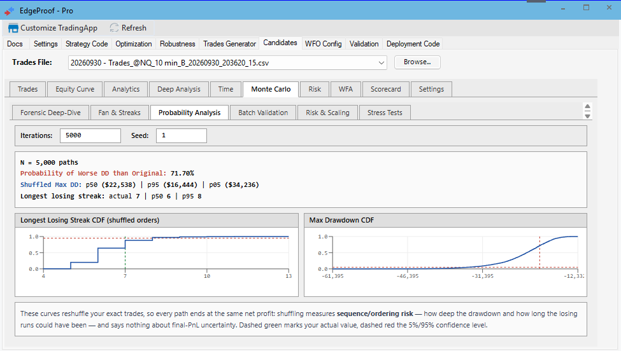Viewport: 621px width, 351px height.
Task: Click the -31,395 axis label
Action: [483, 276]
